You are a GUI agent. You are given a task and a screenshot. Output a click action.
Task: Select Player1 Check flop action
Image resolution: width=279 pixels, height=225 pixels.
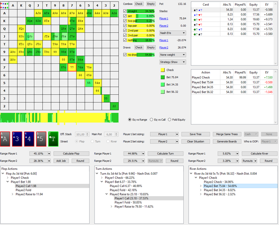[20, 178]
